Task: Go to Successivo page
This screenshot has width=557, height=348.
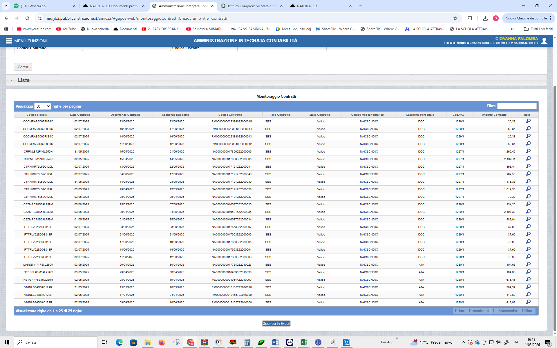Action: (x=508, y=311)
